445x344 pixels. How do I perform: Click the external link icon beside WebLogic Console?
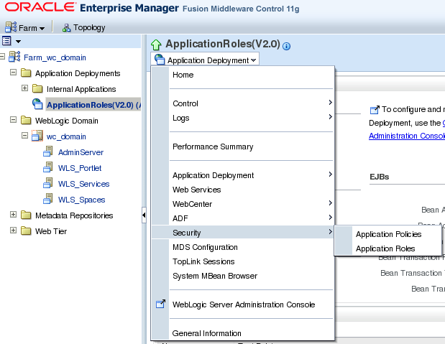(x=160, y=304)
